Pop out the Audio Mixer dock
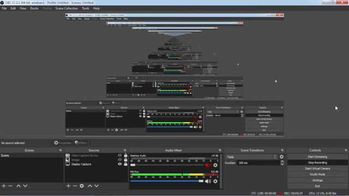 (220, 150)
